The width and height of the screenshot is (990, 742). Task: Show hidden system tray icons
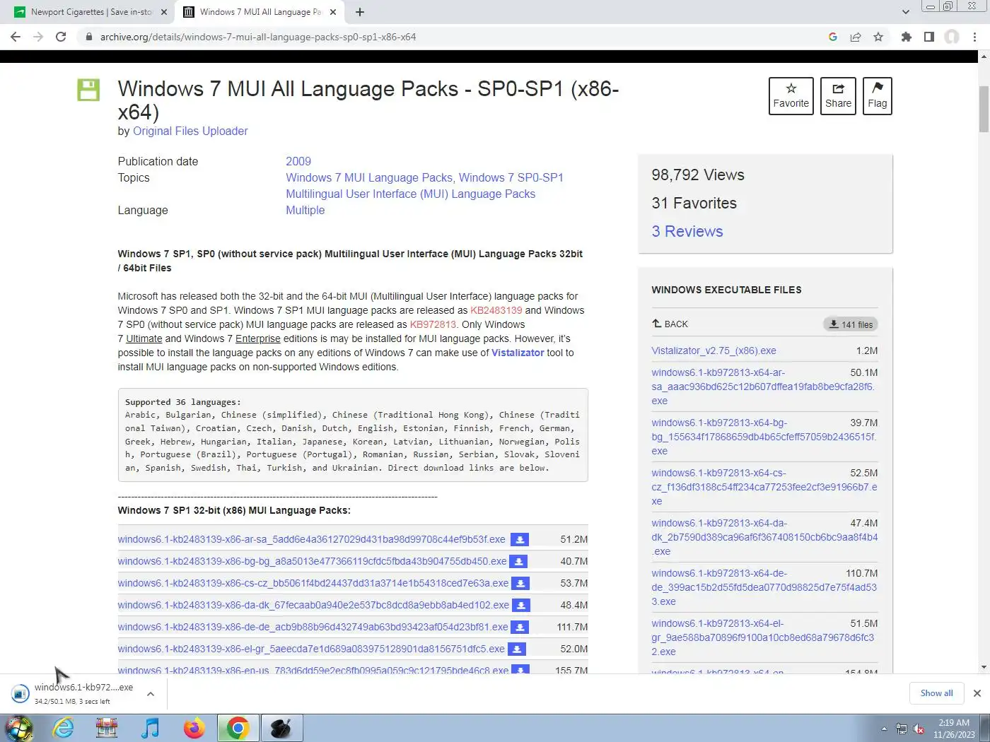click(884, 729)
